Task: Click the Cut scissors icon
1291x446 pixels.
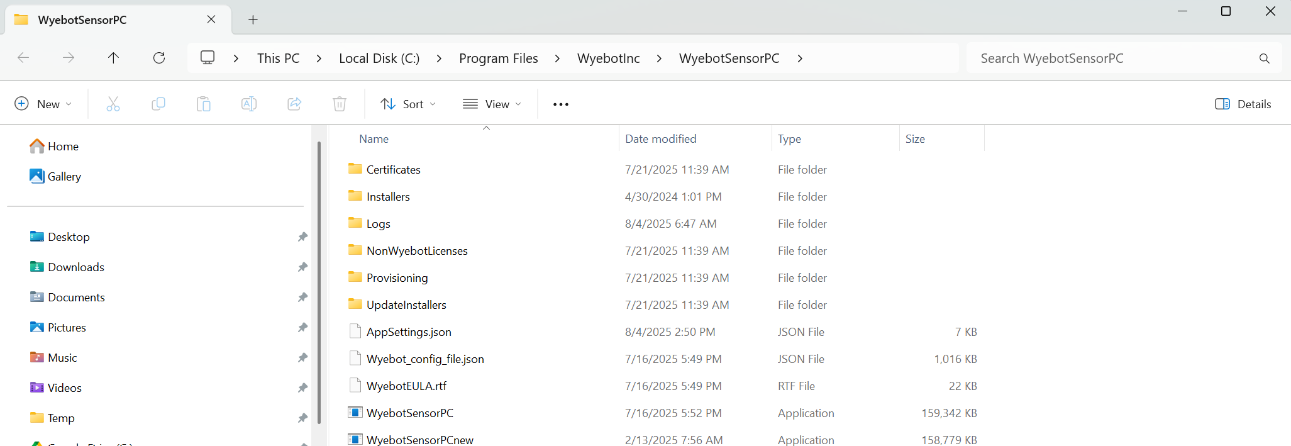Action: (113, 104)
